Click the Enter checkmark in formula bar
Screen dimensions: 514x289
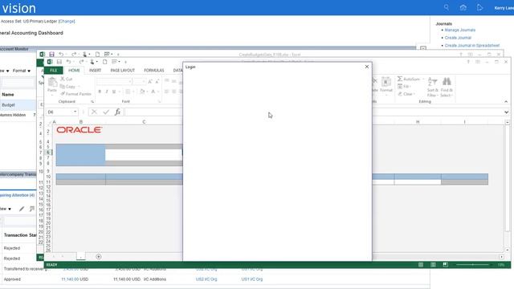click(106, 112)
